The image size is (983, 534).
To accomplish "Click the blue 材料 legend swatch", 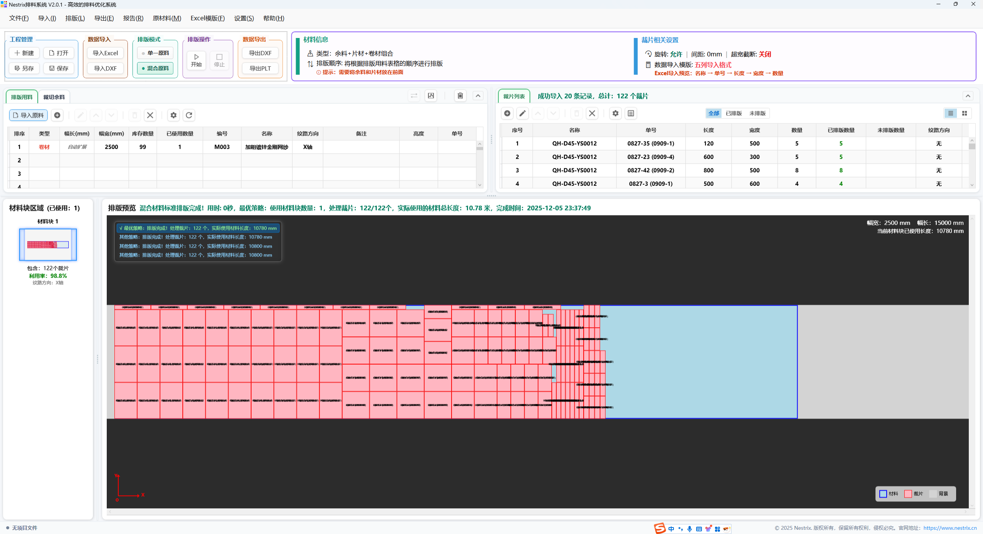I will tap(883, 494).
